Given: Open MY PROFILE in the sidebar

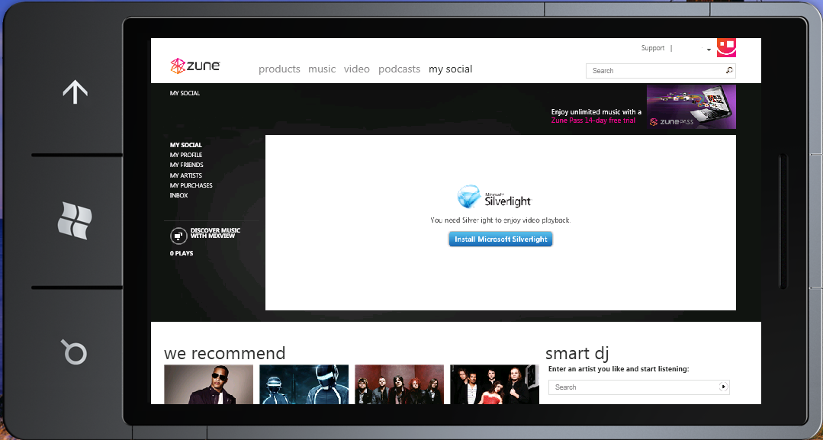Looking at the screenshot, I should coord(186,155).
